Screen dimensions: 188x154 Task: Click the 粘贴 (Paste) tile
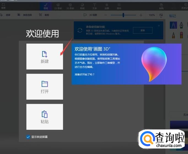pos(45,117)
